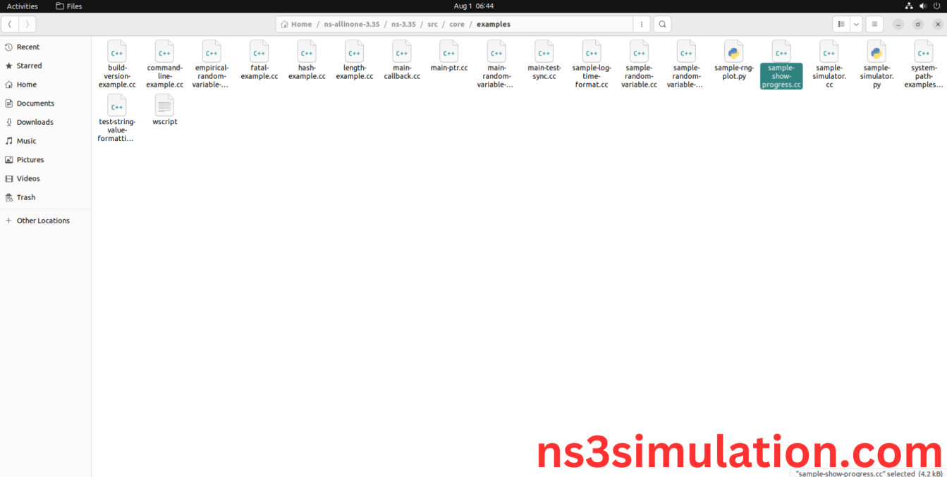Go back with the back arrow
Viewport: 947px width, 477px height.
pos(10,24)
